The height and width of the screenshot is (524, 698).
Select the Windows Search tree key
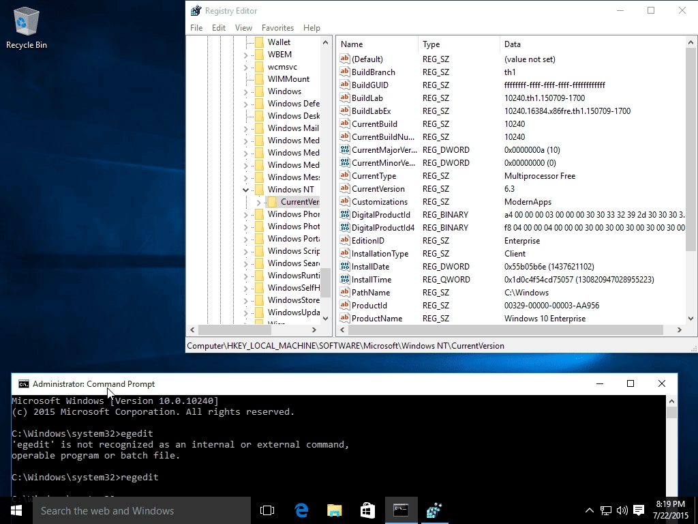coord(293,263)
